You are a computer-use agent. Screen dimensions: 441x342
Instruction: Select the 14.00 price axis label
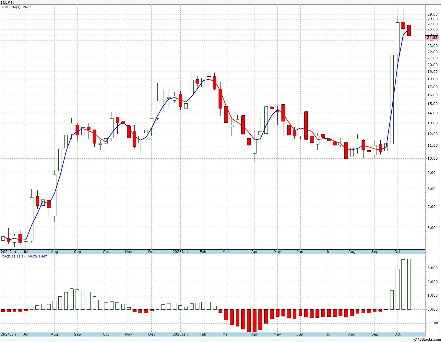click(x=432, y=113)
